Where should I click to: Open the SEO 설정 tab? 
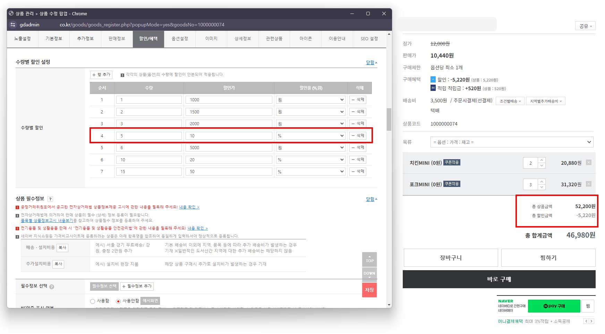[369, 39]
